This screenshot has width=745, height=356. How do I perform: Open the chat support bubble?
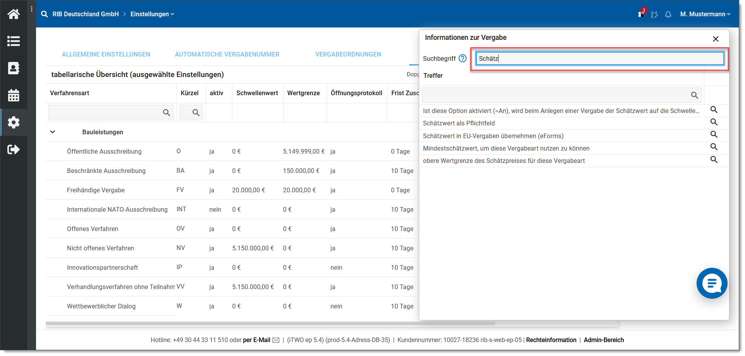pos(712,283)
